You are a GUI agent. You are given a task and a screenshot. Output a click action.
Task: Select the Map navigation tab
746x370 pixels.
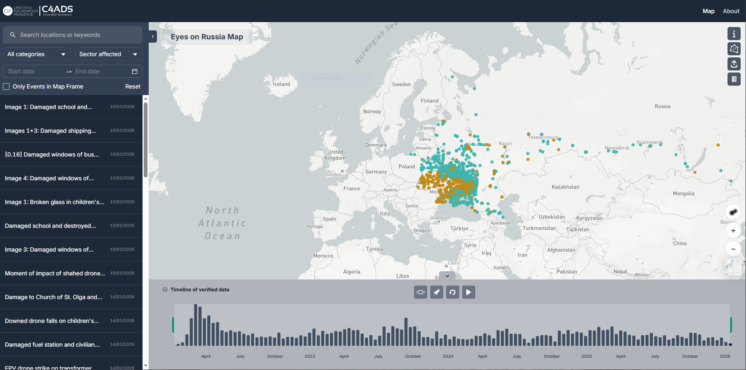(708, 11)
